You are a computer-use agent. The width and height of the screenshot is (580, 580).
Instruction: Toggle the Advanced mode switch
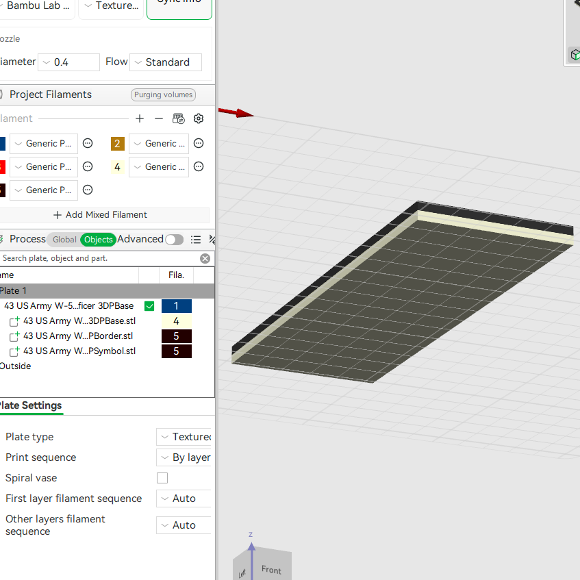pos(174,240)
